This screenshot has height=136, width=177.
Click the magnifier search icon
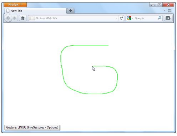point(159,18)
